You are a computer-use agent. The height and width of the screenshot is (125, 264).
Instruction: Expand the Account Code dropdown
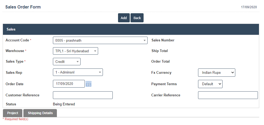point(100,40)
